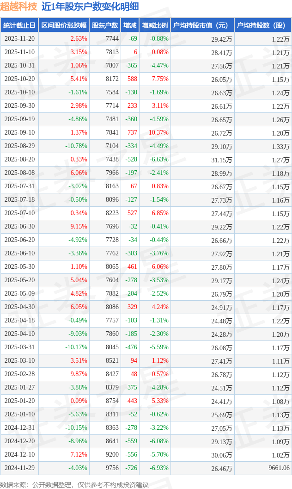
Task: Select the shareholder count 9756 cell
Action: click(x=112, y=468)
